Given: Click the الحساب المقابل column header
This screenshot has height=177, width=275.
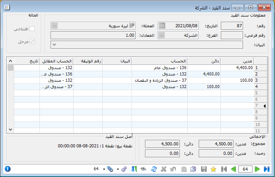Looking at the screenshot, I should pyautogui.click(x=56, y=61).
